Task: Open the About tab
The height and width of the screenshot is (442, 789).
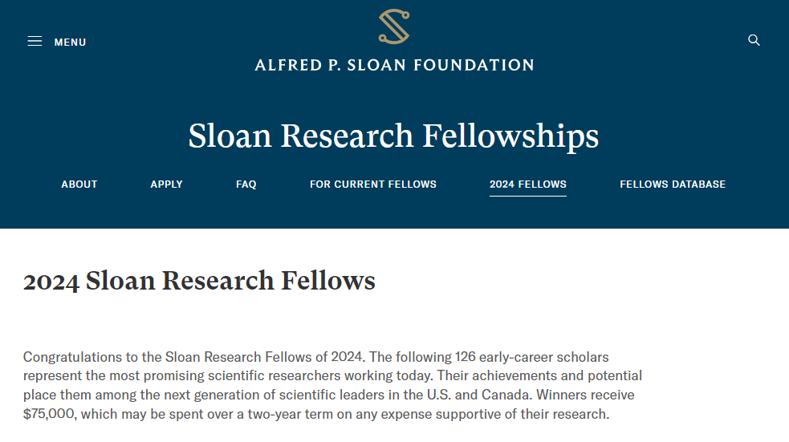Action: coord(79,184)
